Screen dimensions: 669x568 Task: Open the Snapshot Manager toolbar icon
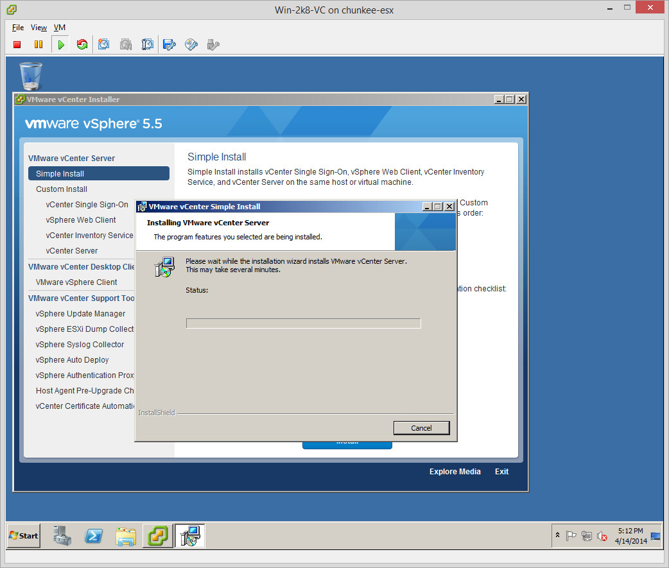[148, 44]
